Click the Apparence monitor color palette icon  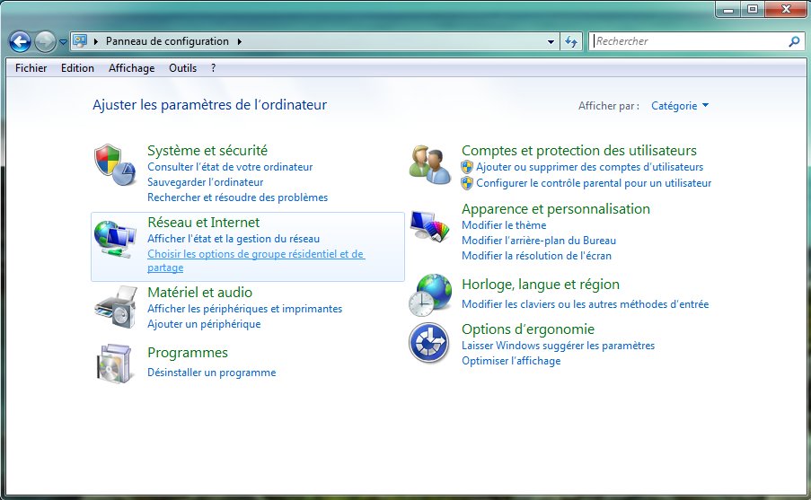tap(429, 226)
